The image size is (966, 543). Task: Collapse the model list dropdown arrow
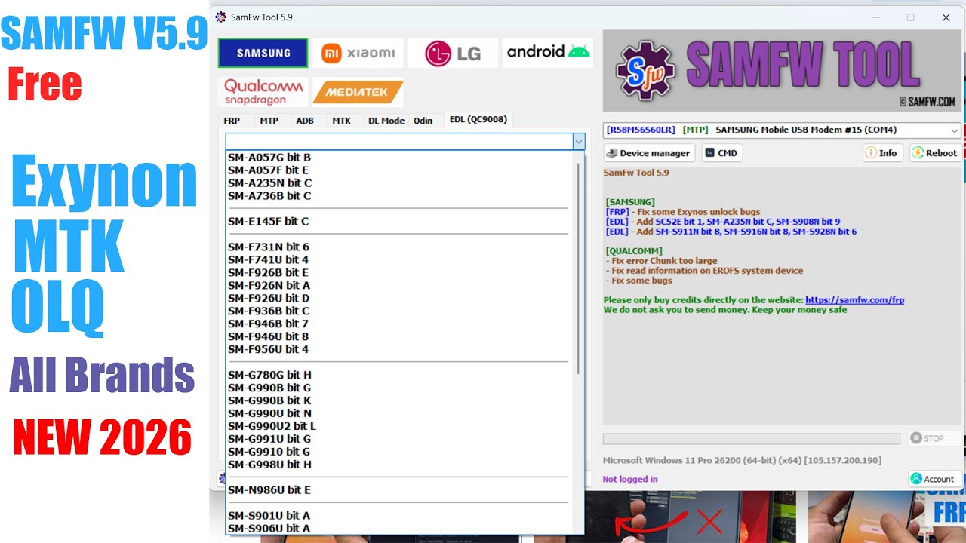tap(578, 141)
